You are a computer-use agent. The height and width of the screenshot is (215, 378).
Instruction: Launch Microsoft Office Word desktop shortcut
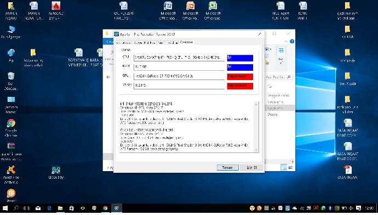pos(168,10)
